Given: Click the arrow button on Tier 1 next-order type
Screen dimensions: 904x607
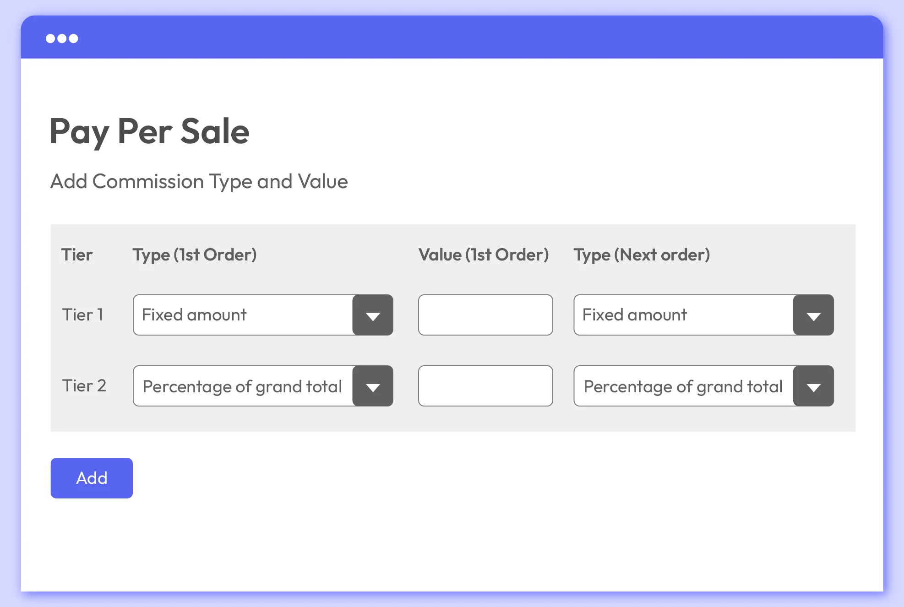Looking at the screenshot, I should pos(813,315).
